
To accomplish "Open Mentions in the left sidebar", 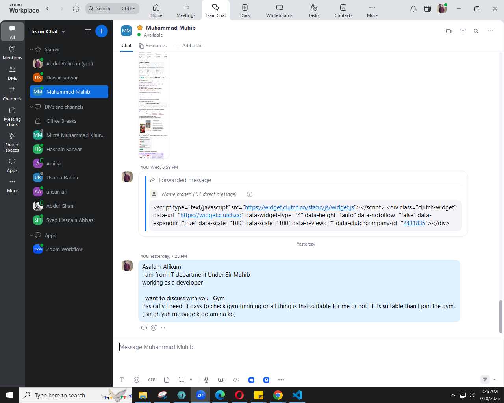I will (12, 53).
